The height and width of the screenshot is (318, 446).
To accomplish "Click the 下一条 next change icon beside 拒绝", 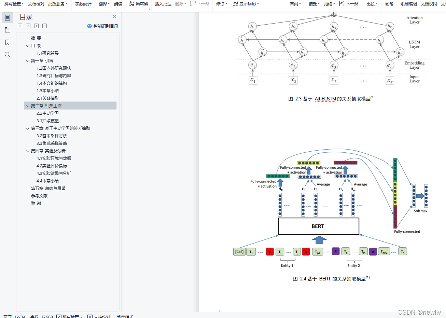I will tap(342, 3).
